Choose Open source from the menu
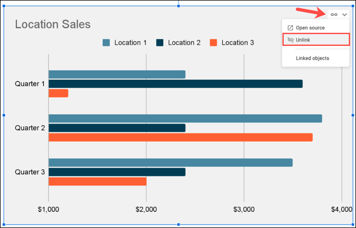This screenshot has width=356, height=228. click(x=310, y=28)
